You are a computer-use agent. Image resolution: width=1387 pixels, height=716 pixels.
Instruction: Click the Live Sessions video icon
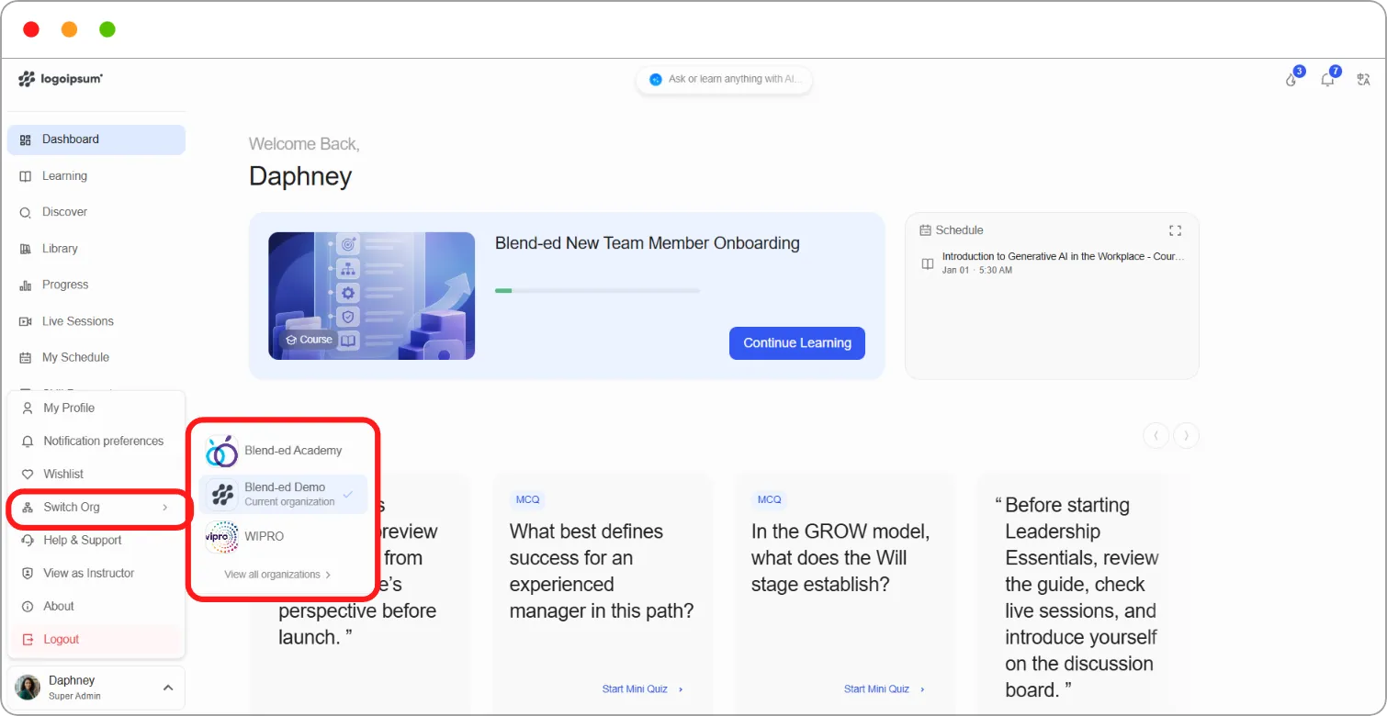click(26, 321)
